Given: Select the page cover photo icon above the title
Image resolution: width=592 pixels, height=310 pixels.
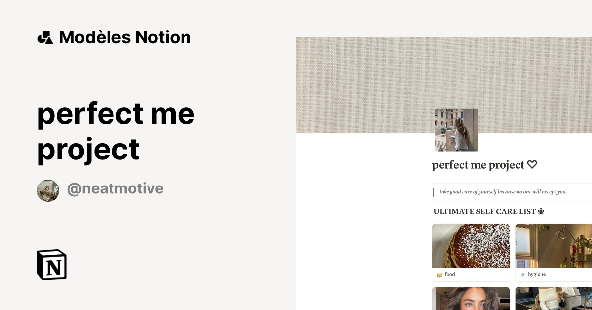Looking at the screenshot, I should click(456, 129).
